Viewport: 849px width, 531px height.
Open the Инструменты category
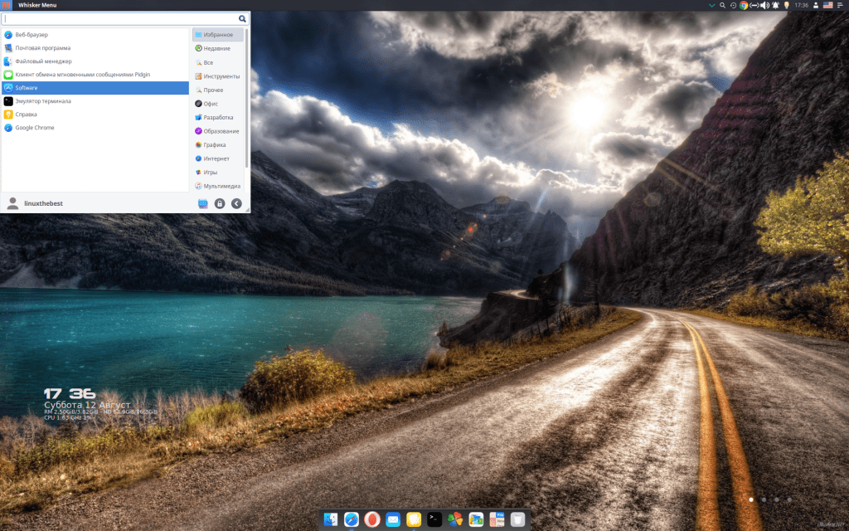pyautogui.click(x=218, y=76)
